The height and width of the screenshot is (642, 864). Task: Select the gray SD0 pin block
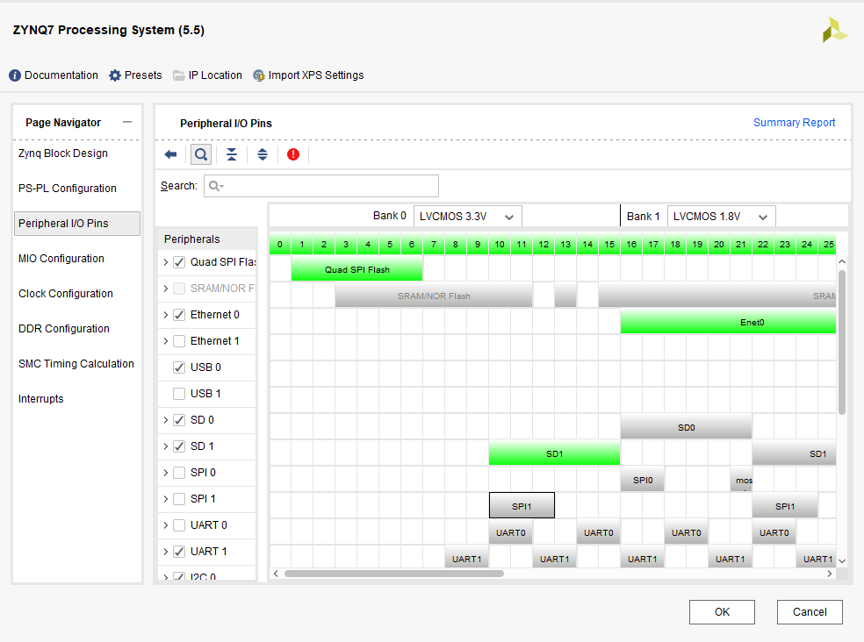(x=686, y=428)
